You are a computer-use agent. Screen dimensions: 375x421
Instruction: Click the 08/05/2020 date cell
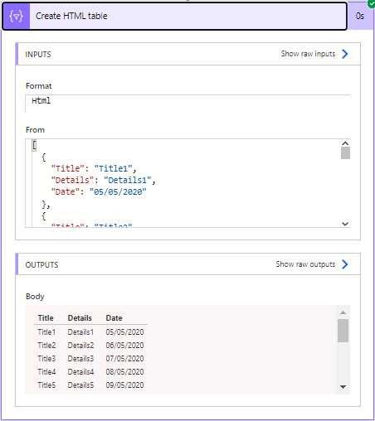[124, 372]
